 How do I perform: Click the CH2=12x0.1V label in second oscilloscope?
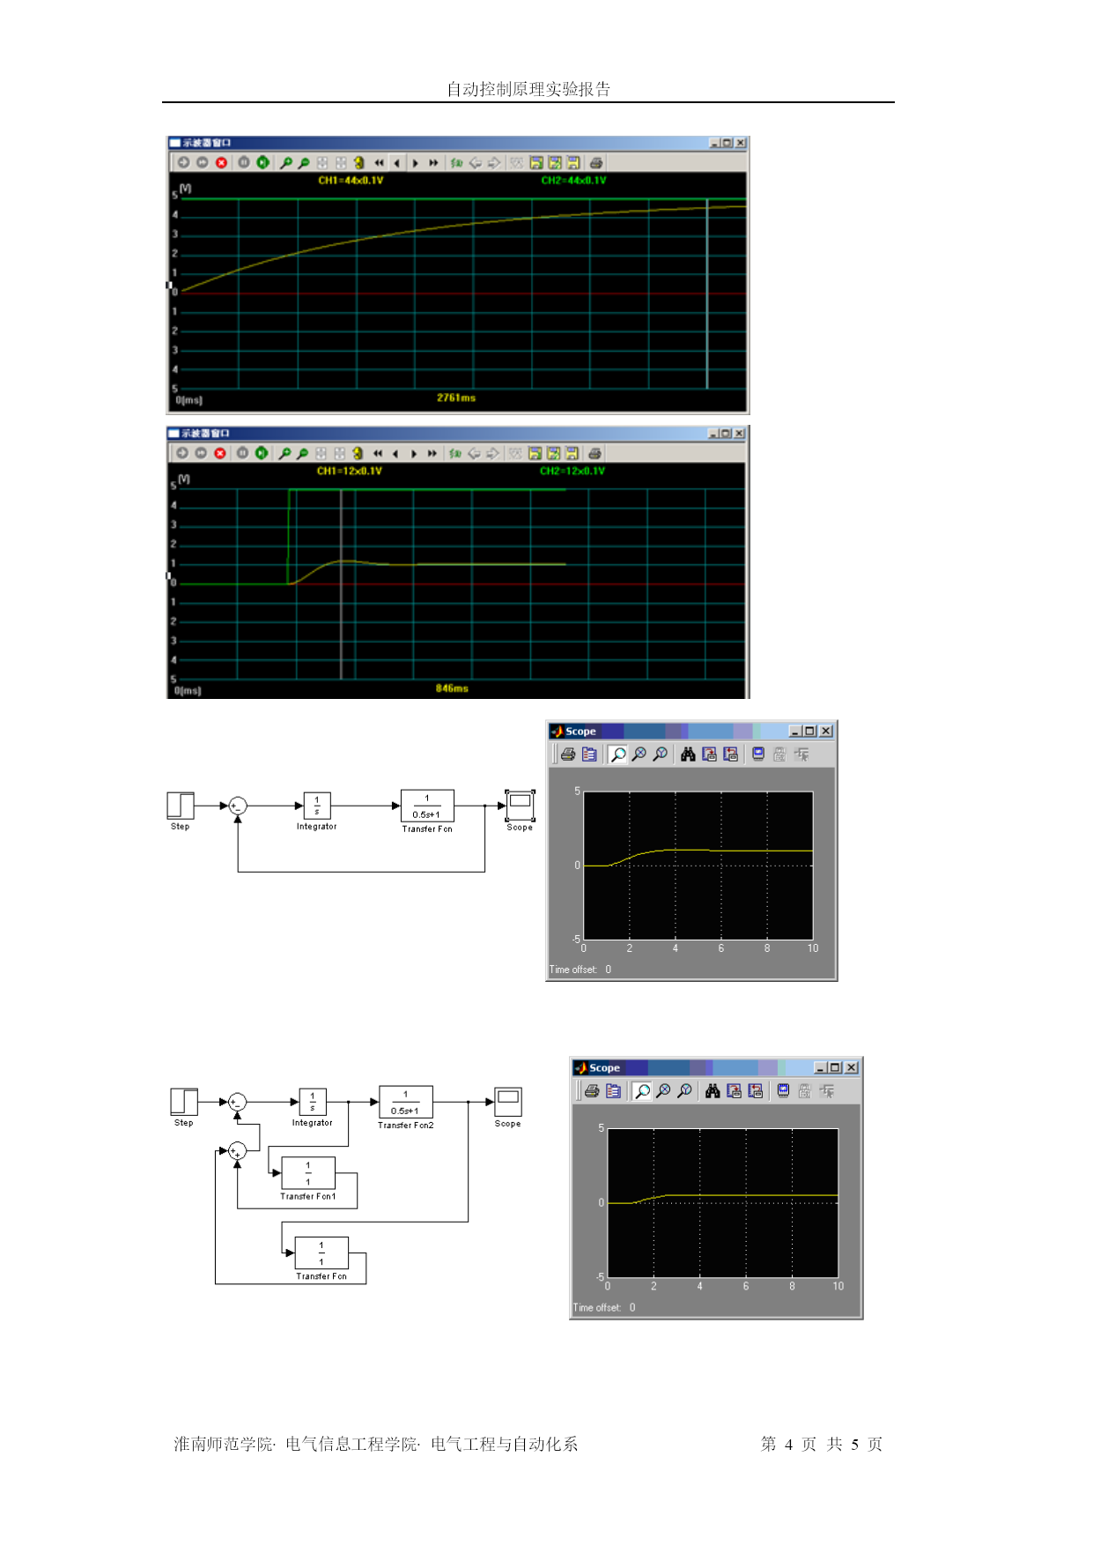coord(572,472)
